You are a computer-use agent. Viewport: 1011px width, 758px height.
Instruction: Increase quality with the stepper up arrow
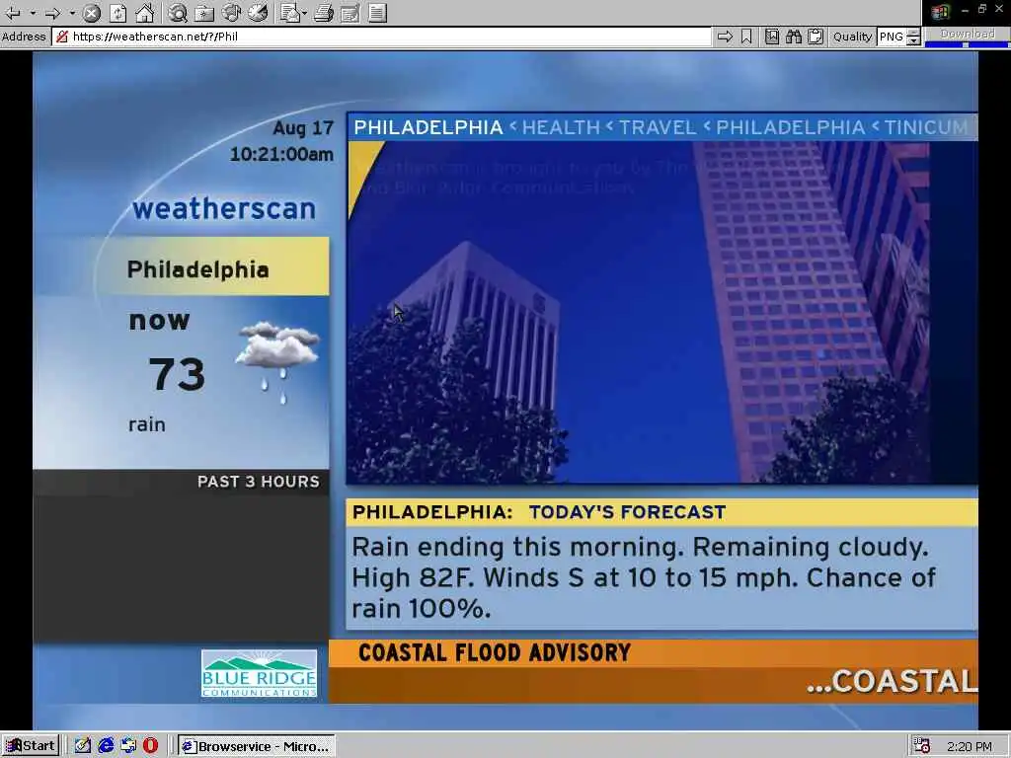point(913,33)
